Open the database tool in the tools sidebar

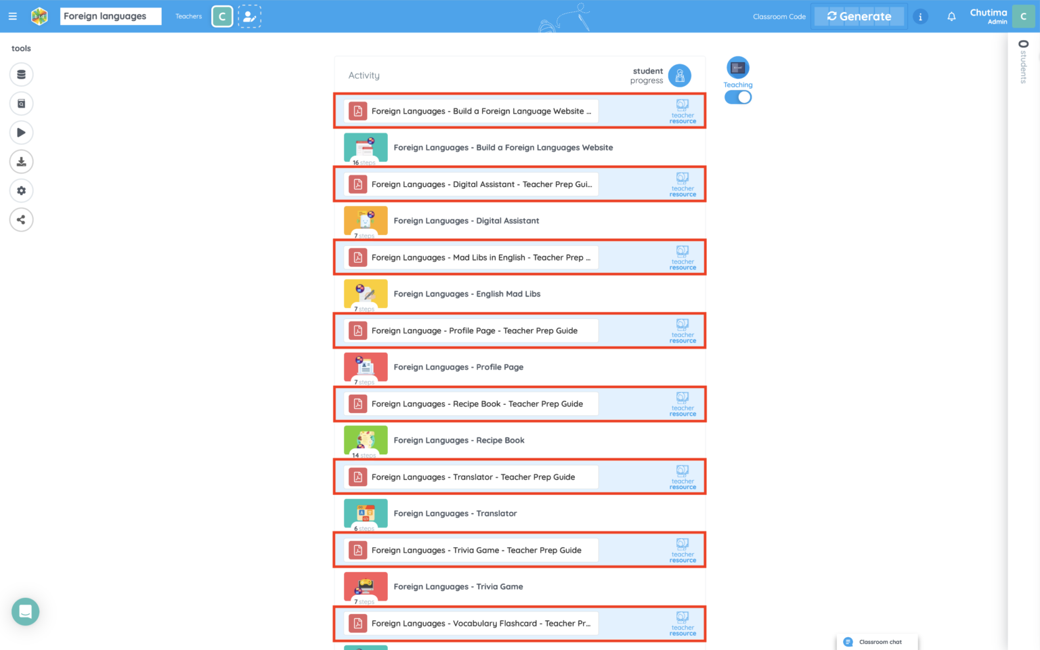(21, 74)
